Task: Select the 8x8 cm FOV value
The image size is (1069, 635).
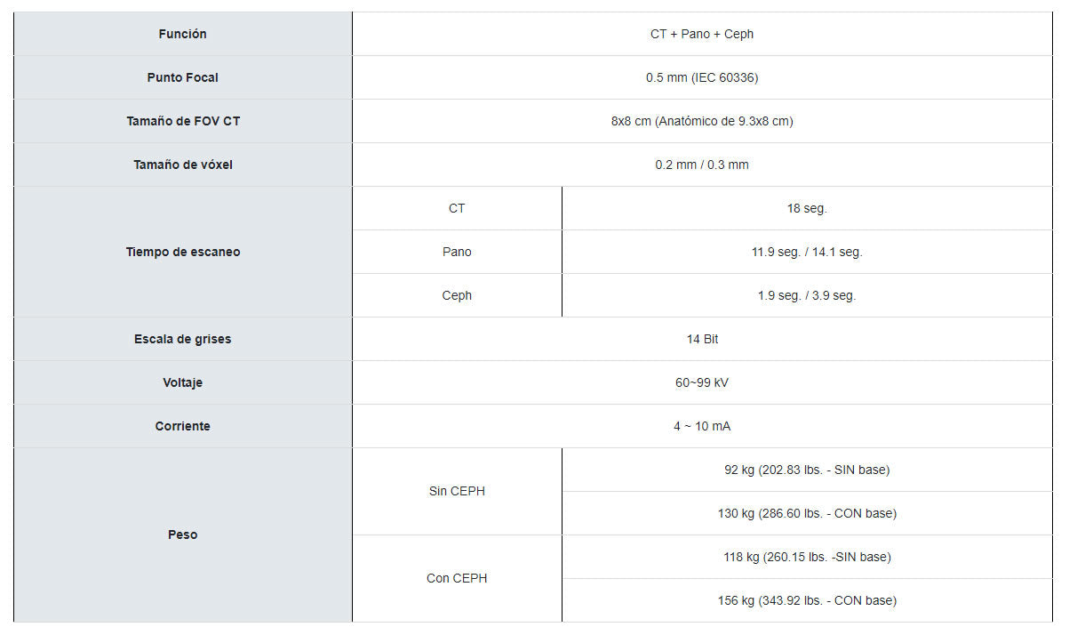Action: pyautogui.click(x=702, y=121)
